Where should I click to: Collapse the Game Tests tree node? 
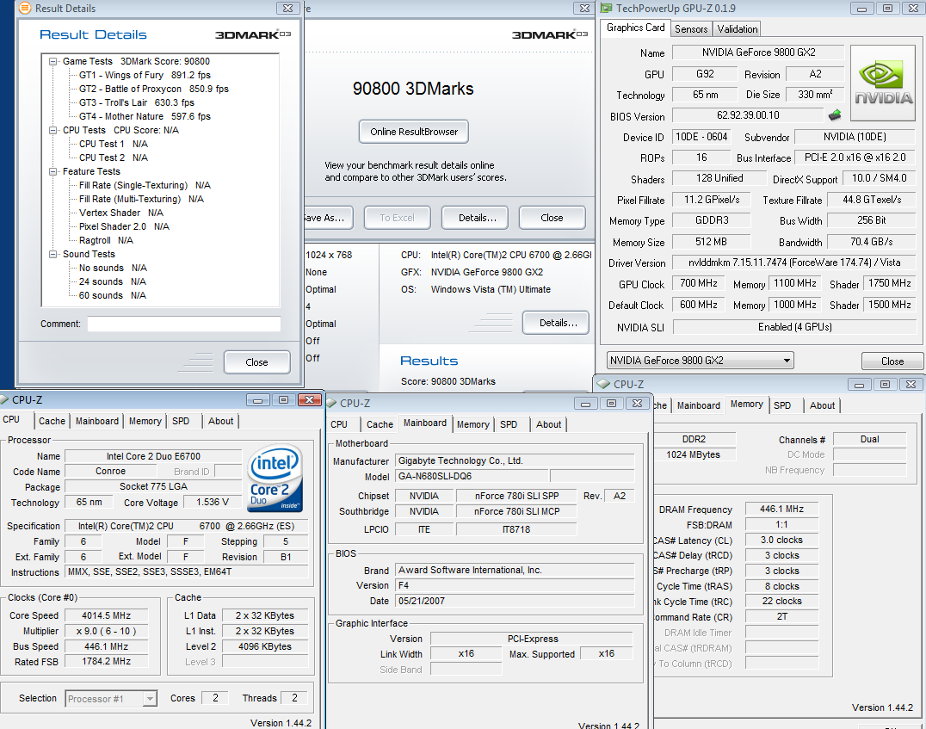(x=53, y=61)
